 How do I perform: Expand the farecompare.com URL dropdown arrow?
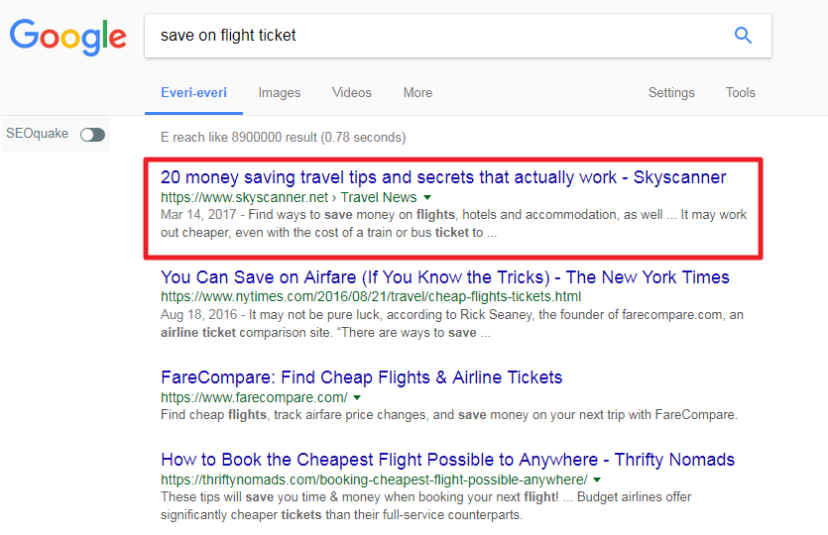point(357,398)
